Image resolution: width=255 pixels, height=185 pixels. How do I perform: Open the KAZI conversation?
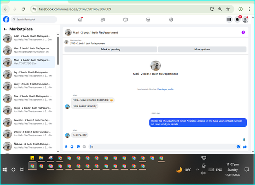click(x=28, y=38)
